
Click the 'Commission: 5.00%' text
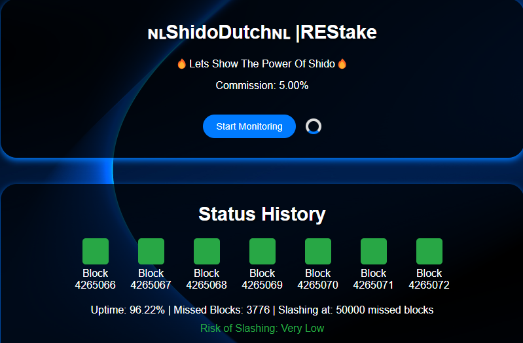[262, 85]
